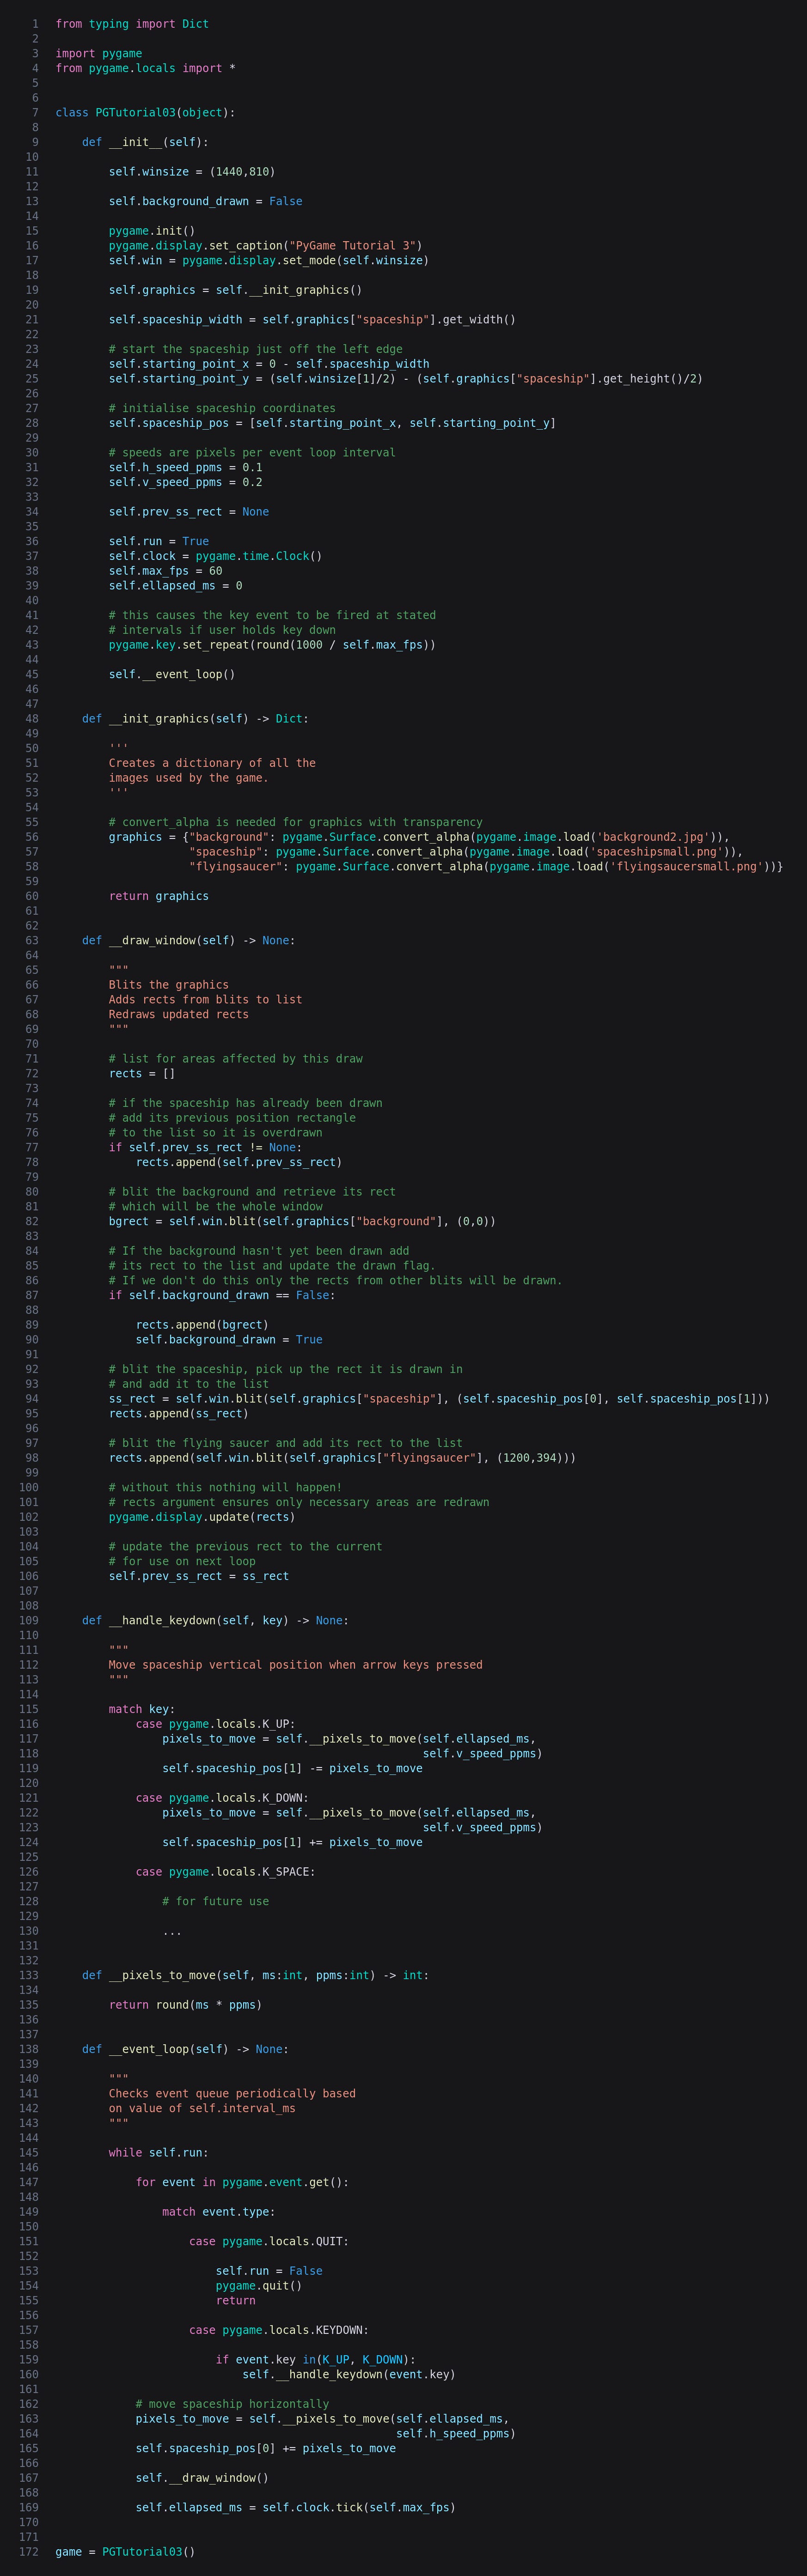Click the 'self.max_fps = 60' line
807x2576 pixels.
[x=166, y=571]
